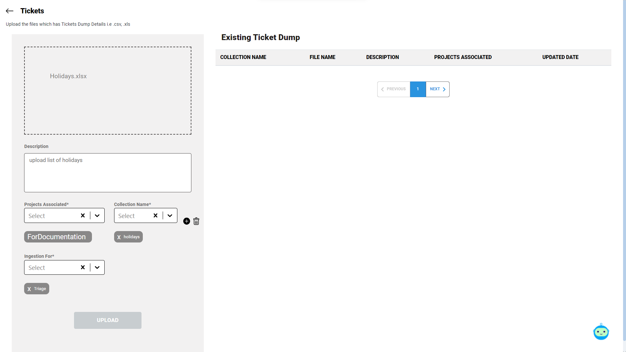Screen dimensions: 626x352
Task: Go to the NEXT page
Action: tap(437, 89)
